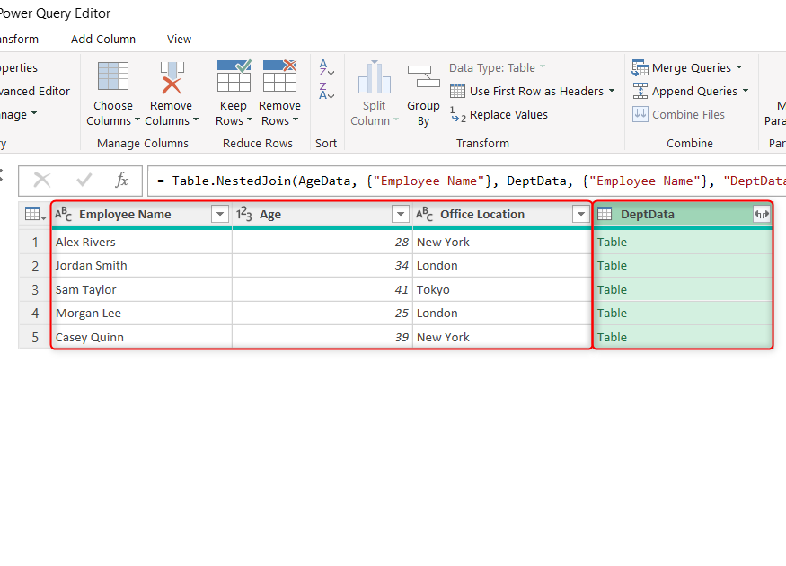The width and height of the screenshot is (786, 566).
Task: Click the Remove Columns icon
Action: point(172,77)
